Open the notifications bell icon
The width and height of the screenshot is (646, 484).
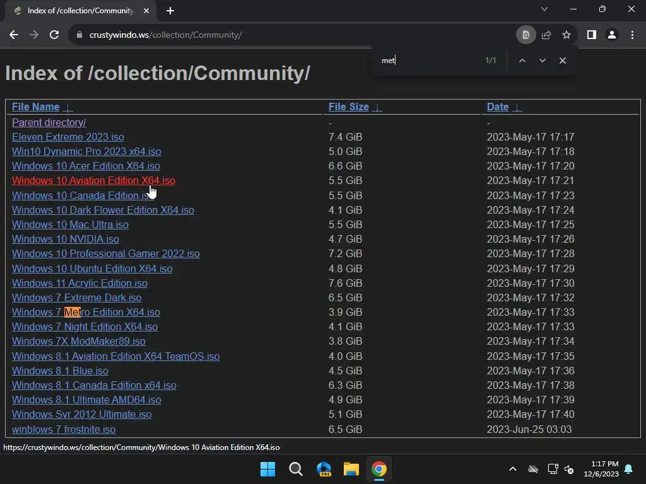click(x=629, y=469)
